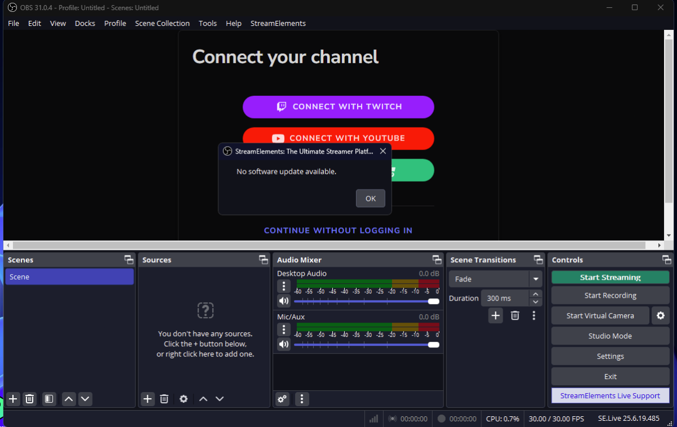
Task: Open Virtual Camera settings gear
Action: coord(661,315)
